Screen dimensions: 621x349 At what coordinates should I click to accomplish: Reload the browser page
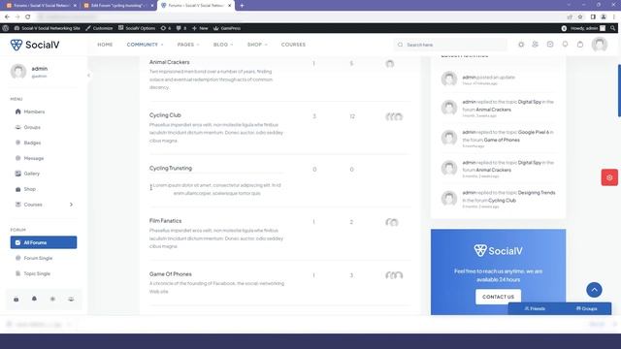coord(28,16)
